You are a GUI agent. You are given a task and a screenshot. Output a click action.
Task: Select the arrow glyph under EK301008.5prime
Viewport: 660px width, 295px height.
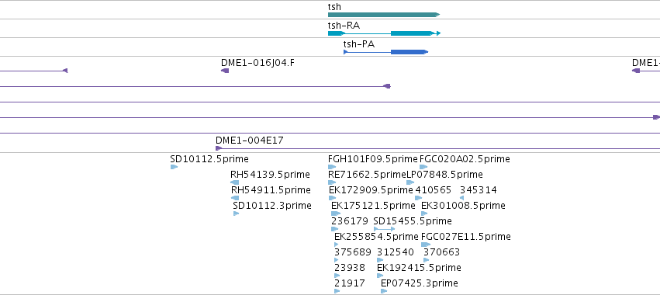pyautogui.click(x=424, y=213)
